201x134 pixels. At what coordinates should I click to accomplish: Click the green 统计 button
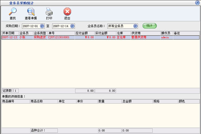[149, 26]
